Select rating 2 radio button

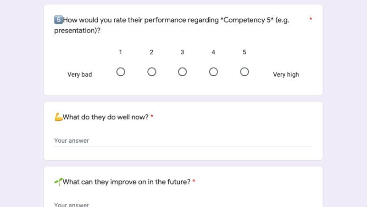coord(152,72)
